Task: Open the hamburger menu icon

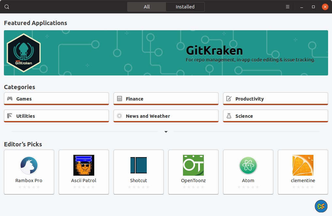Action: point(288,7)
